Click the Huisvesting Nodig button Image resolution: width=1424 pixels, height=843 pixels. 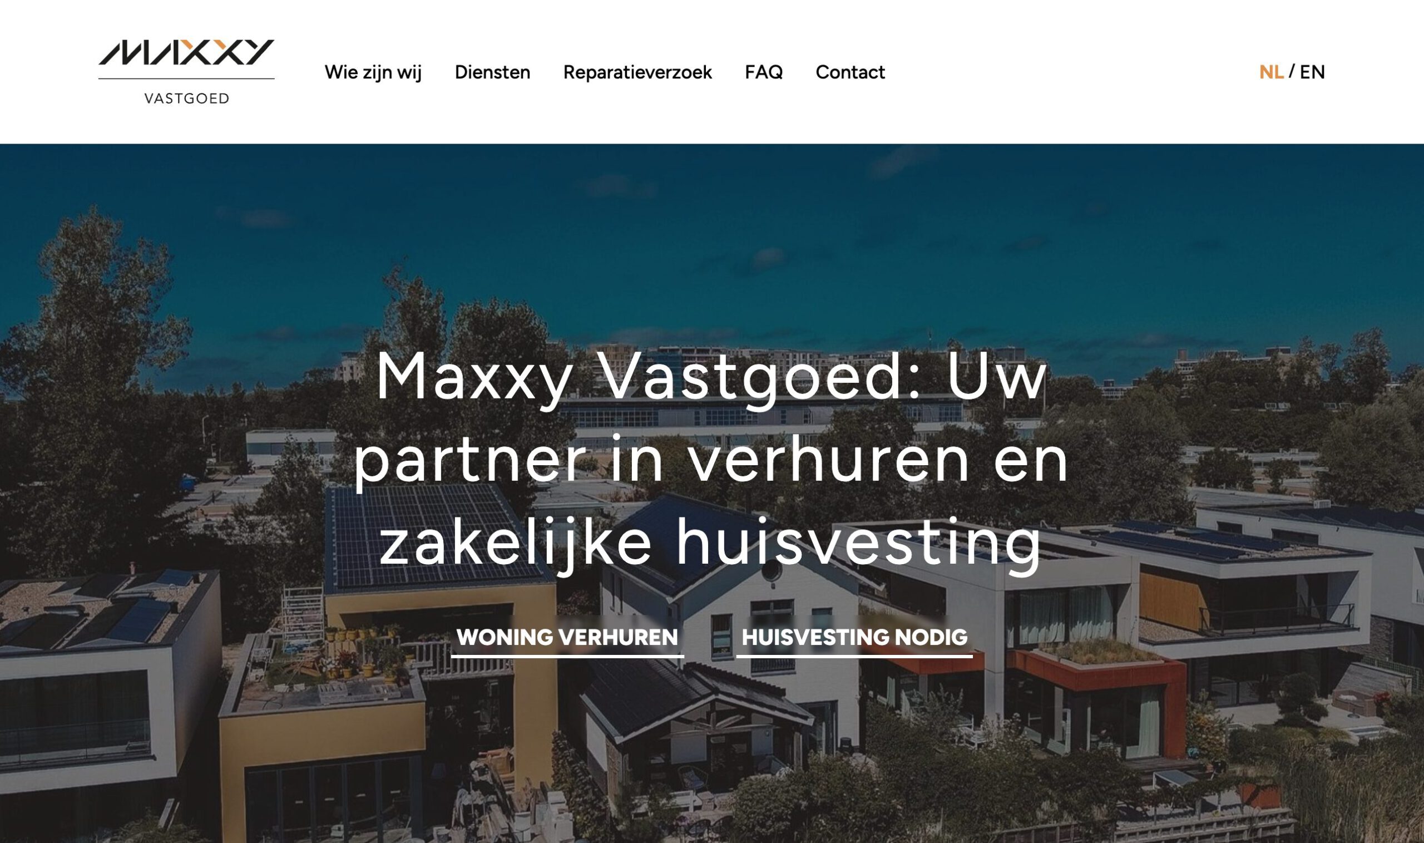[854, 637]
